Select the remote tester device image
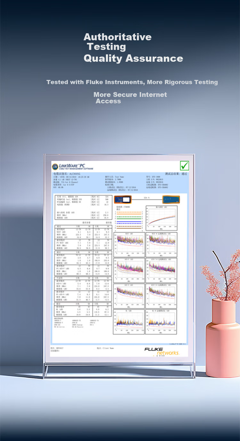The width and height of the screenshot is (240, 441). coord(171,199)
